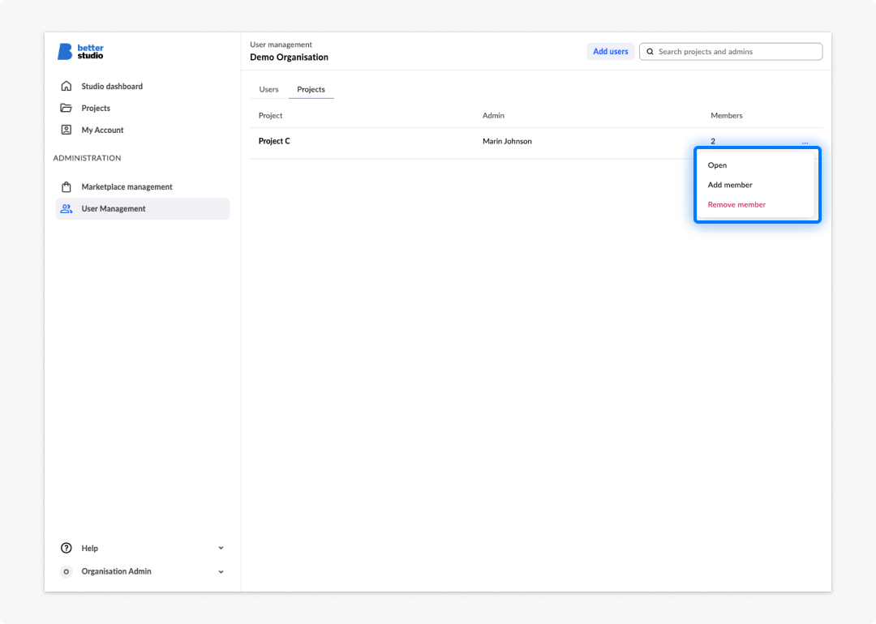Click the Project C name cell

pyautogui.click(x=274, y=141)
